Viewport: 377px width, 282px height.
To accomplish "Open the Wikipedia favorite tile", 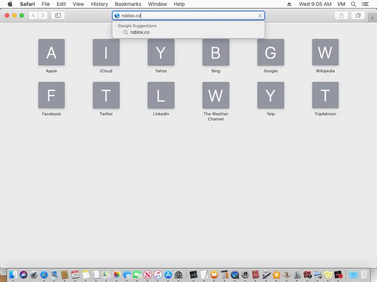I will [x=325, y=52].
